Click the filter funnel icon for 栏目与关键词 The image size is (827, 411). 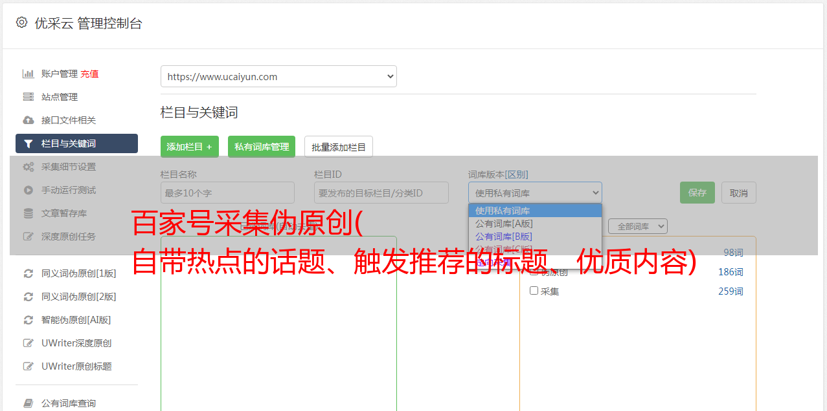28,143
